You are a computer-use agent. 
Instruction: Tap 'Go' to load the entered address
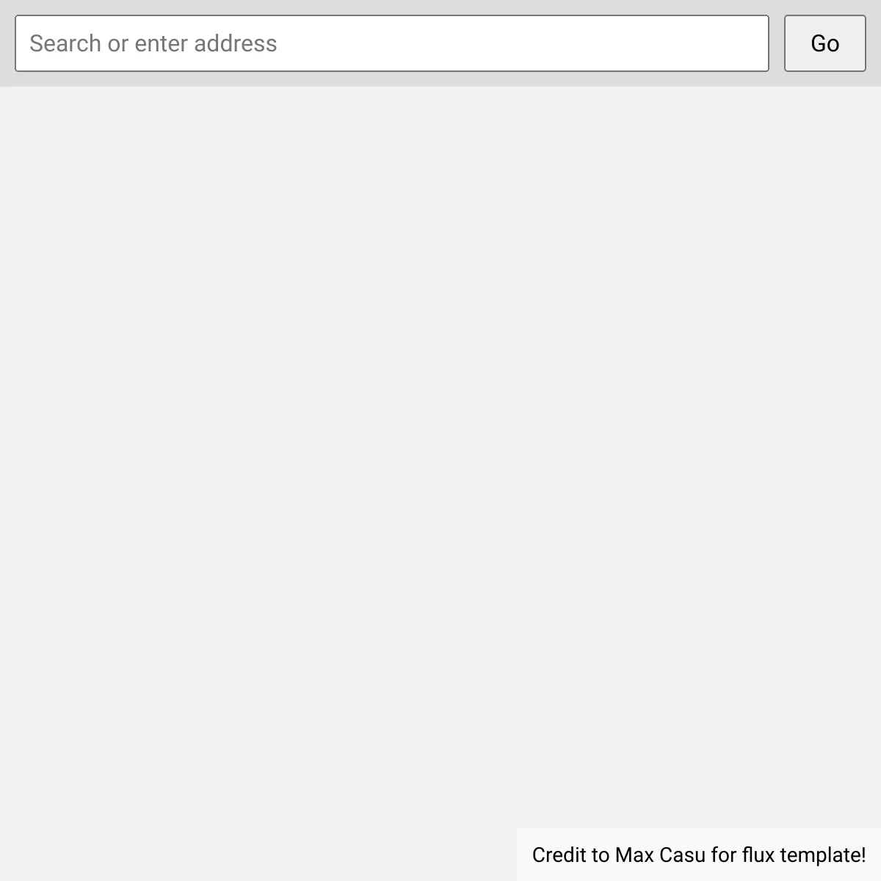click(824, 43)
